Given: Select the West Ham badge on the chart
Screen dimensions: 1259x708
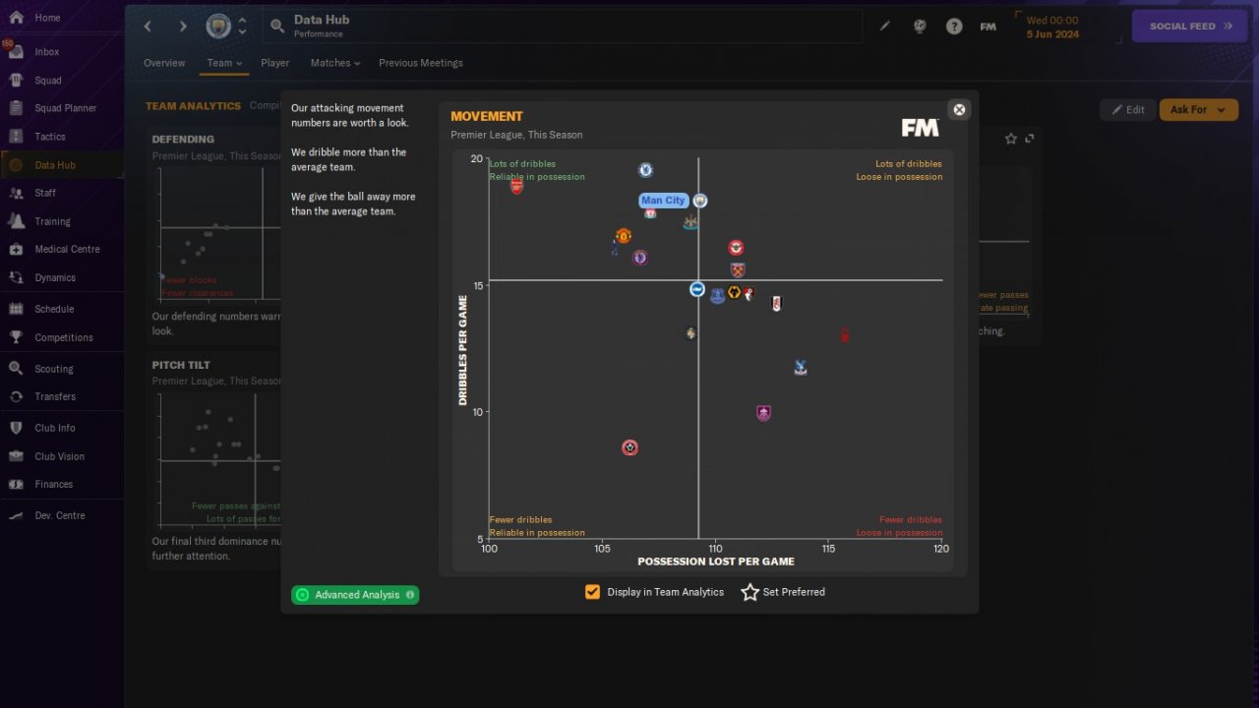Looking at the screenshot, I should pyautogui.click(x=738, y=269).
